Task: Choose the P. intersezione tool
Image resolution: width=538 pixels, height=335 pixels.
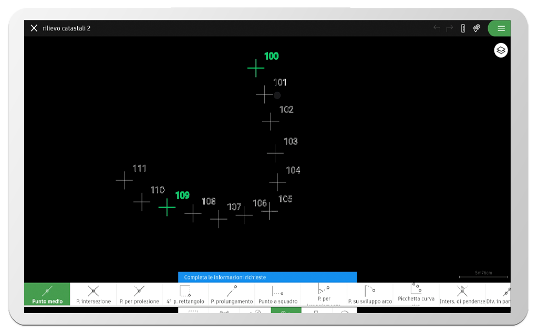Action: click(x=93, y=294)
